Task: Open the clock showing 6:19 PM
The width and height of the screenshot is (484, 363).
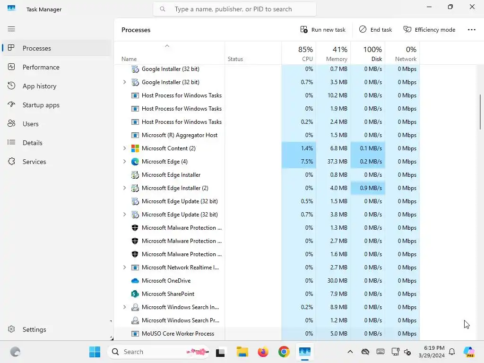Action: click(432, 352)
